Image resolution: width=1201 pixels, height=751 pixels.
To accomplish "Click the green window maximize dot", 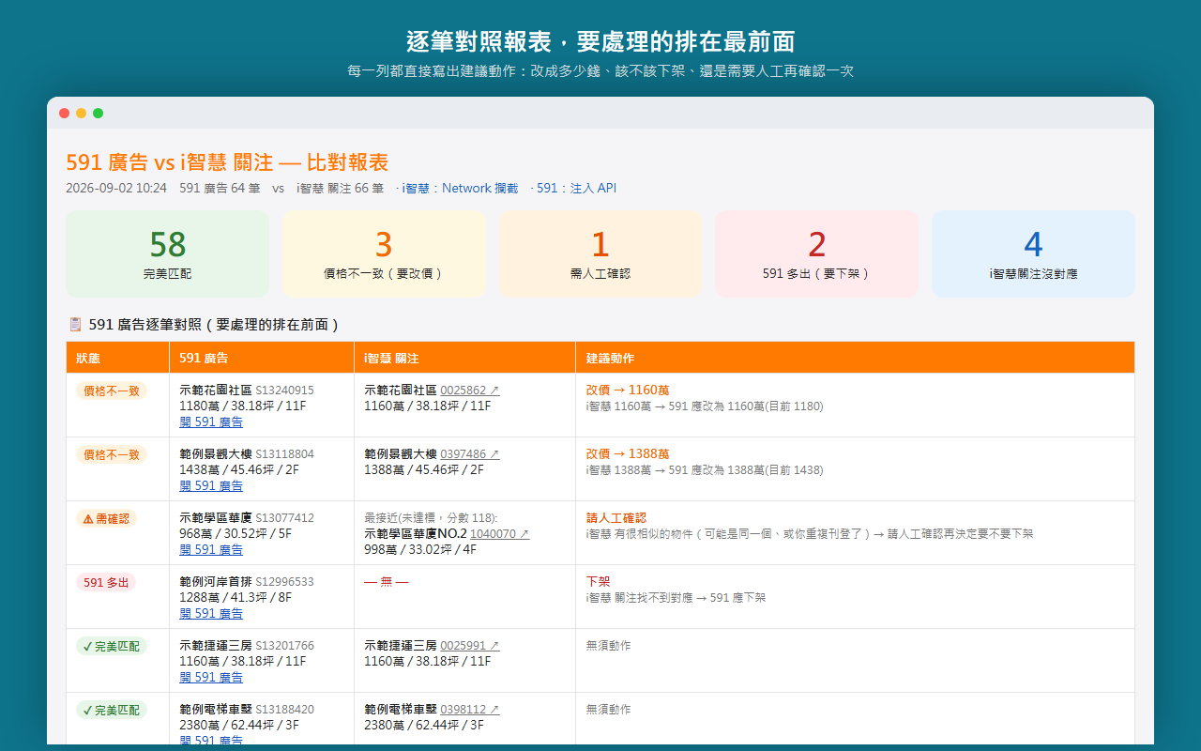I will coord(98,113).
